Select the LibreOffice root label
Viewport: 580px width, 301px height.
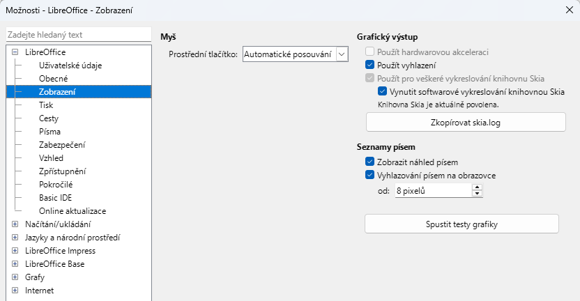tap(45, 52)
